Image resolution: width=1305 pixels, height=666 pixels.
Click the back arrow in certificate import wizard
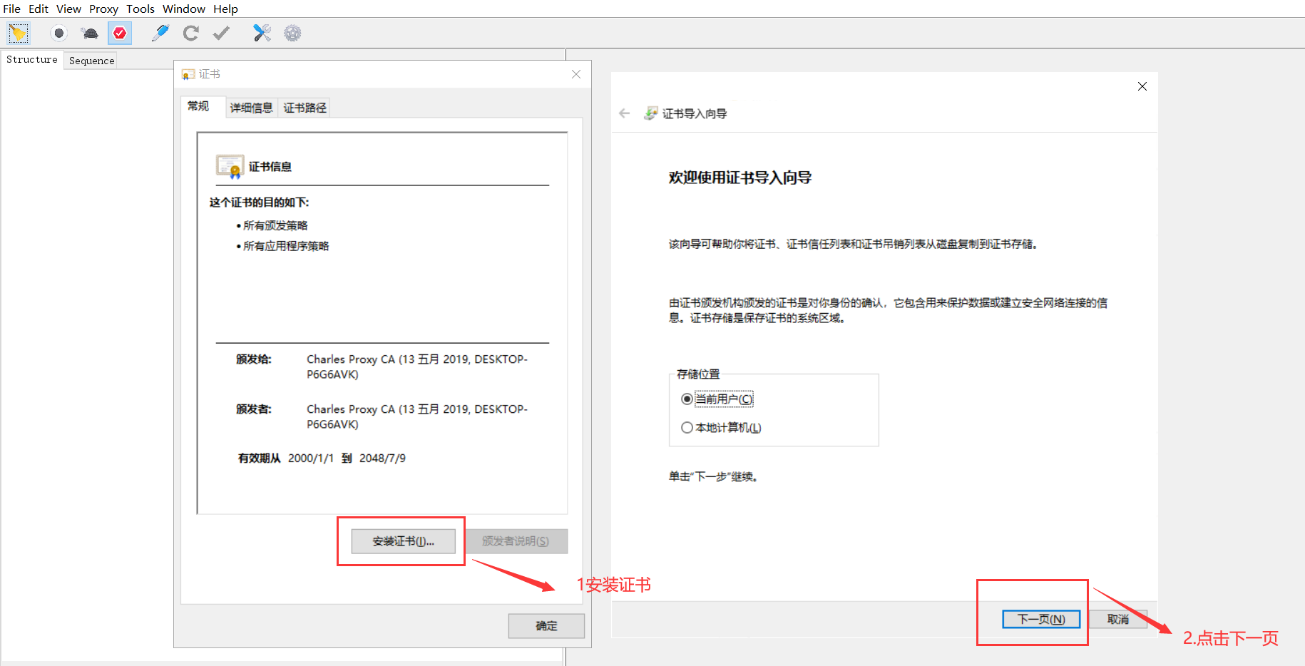coord(625,113)
